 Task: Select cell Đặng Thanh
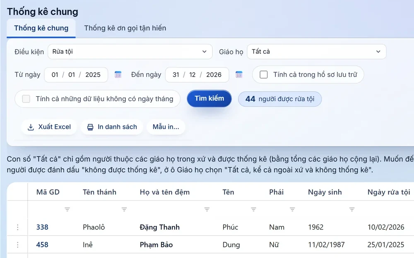(x=160, y=227)
